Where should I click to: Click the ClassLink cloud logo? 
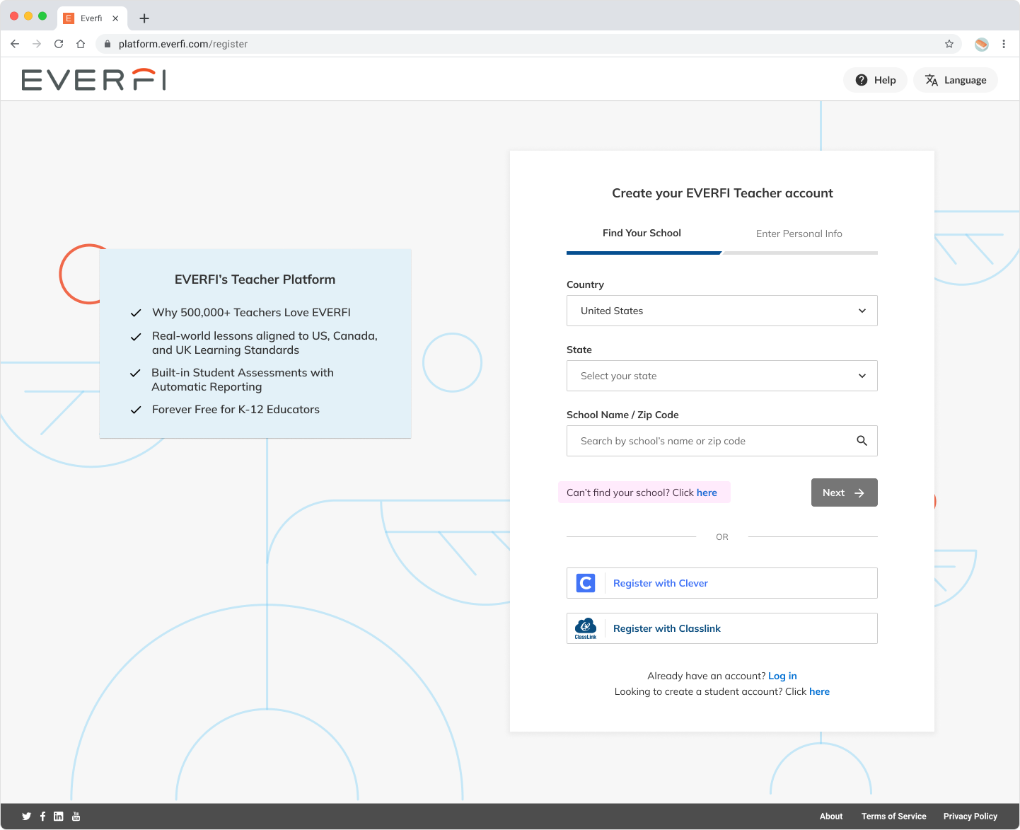click(x=586, y=628)
